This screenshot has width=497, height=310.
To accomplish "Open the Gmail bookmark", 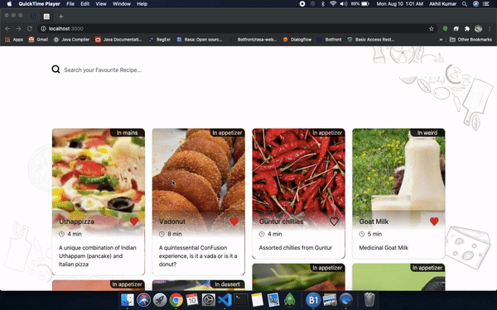I will click(38, 40).
